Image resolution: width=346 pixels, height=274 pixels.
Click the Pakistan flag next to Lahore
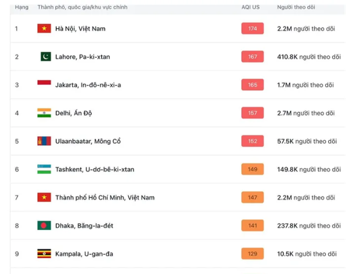click(46, 57)
